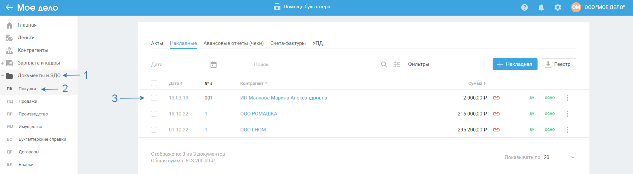
Task: Open the date calendar picker icon
Action: coord(214,65)
